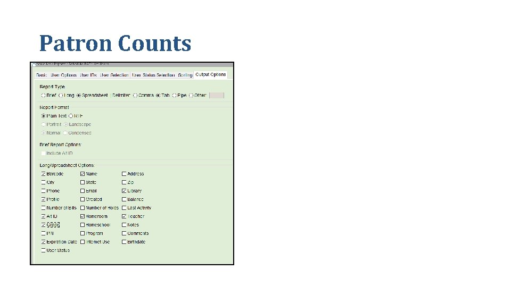Screen dimensions: 511x287
Task: Switch to the Basic tab
Action: [42, 75]
